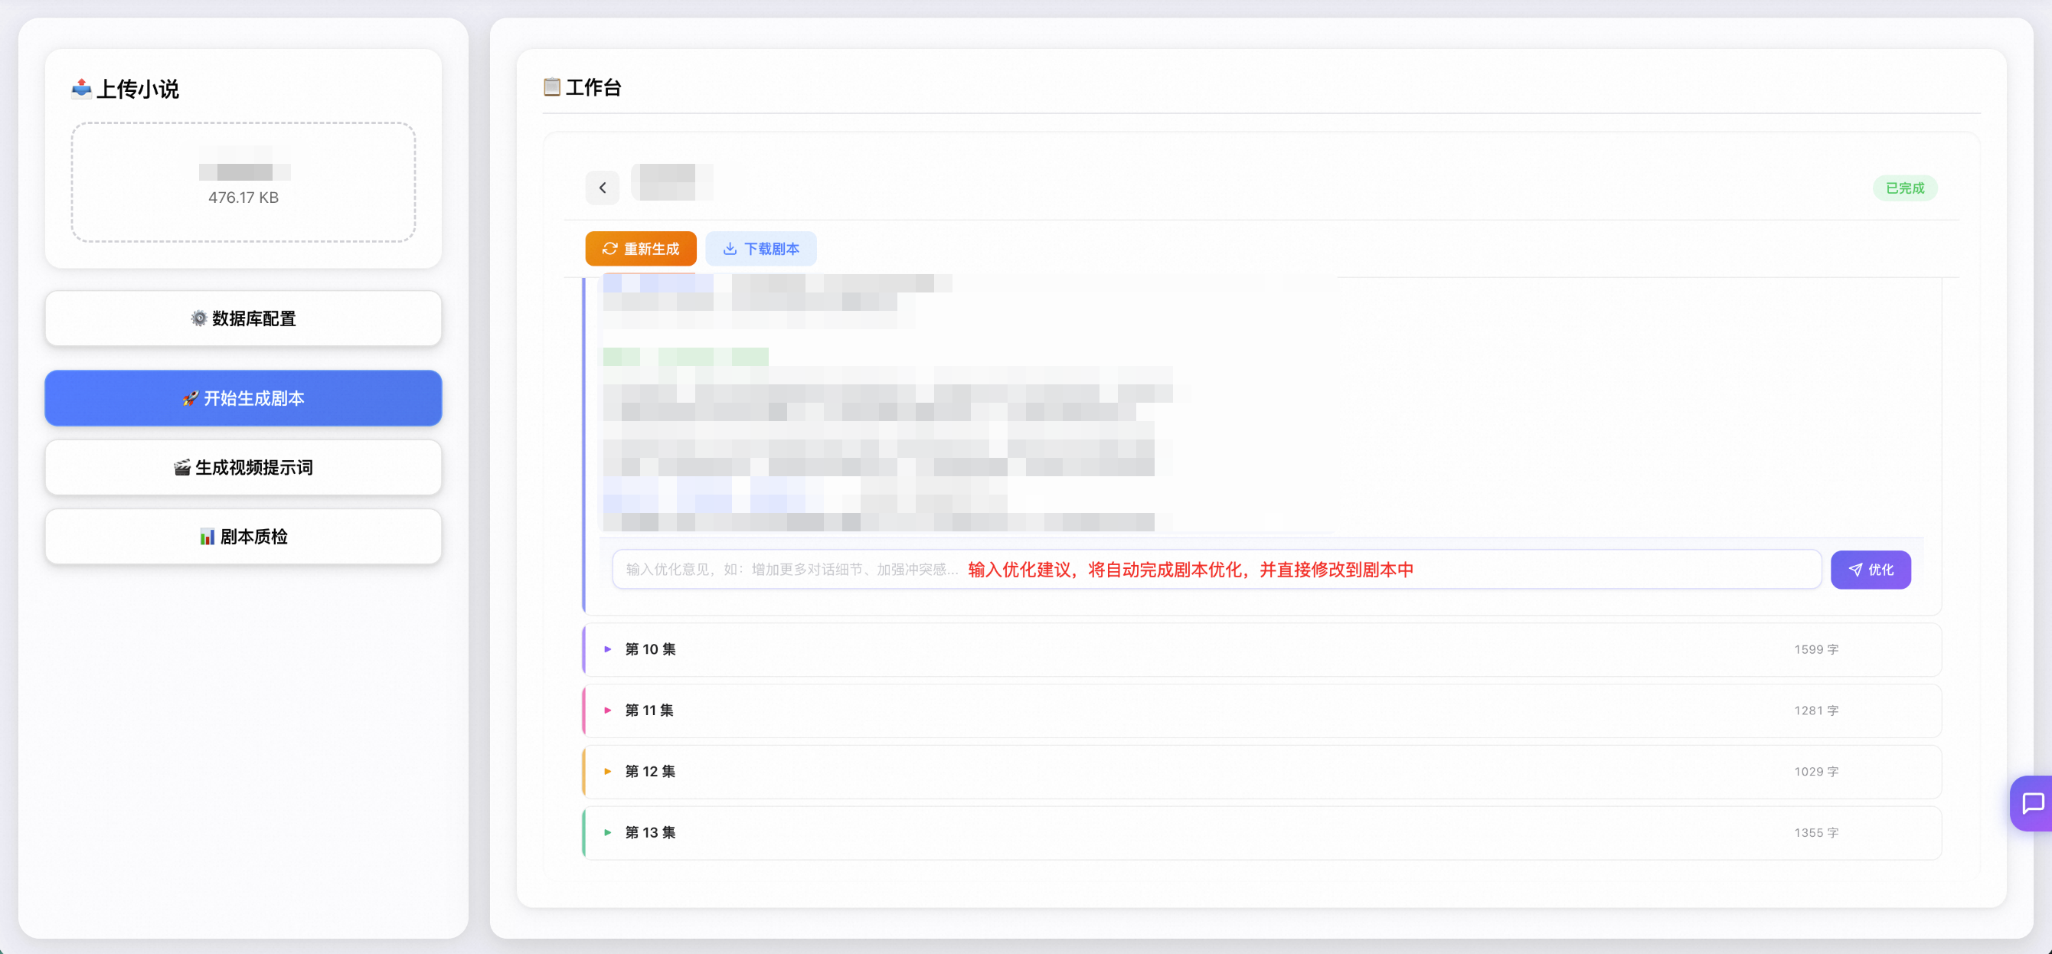This screenshot has width=2052, height=954.
Task: Click the 已完成 status badge
Action: click(1905, 188)
